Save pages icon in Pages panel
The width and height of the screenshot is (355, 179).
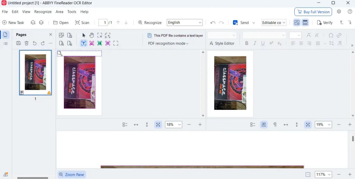point(19,43)
